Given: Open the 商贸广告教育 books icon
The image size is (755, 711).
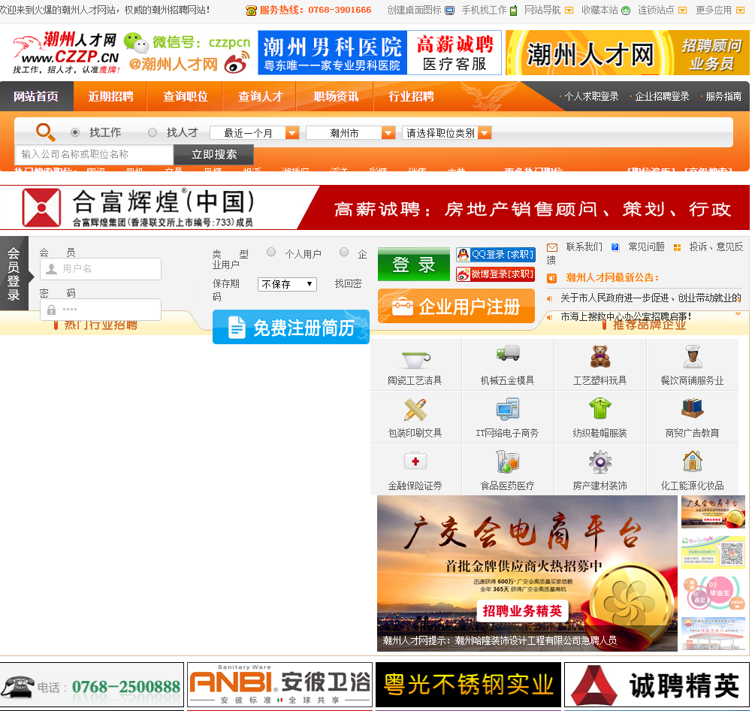Looking at the screenshot, I should point(693,408).
